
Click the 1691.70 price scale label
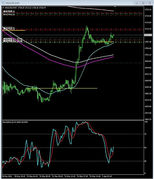tap(148, 74)
